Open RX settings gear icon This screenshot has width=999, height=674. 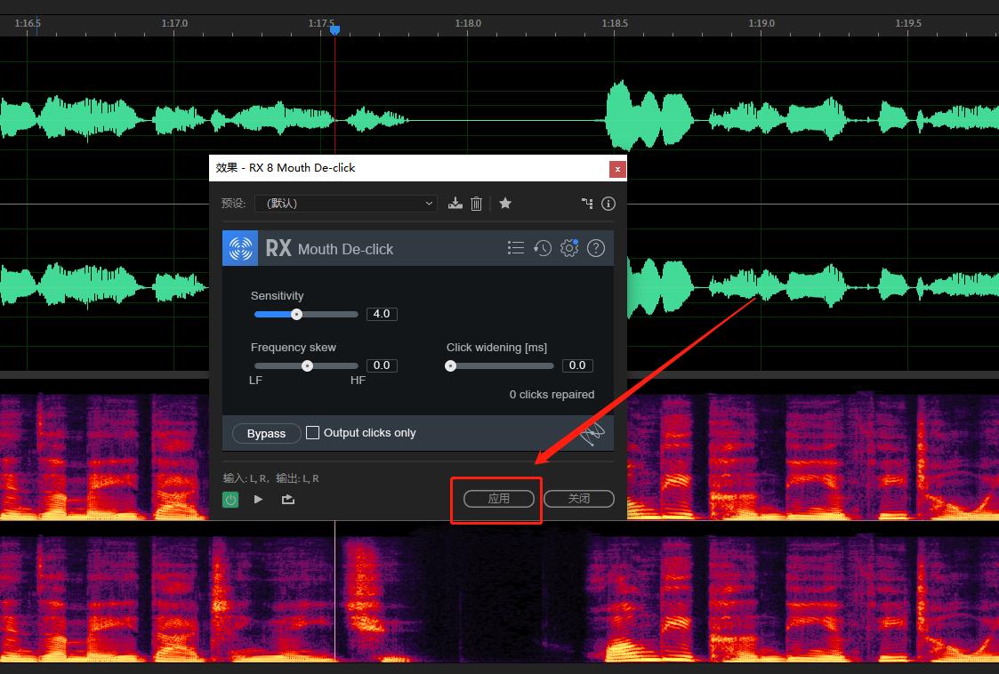(x=569, y=248)
